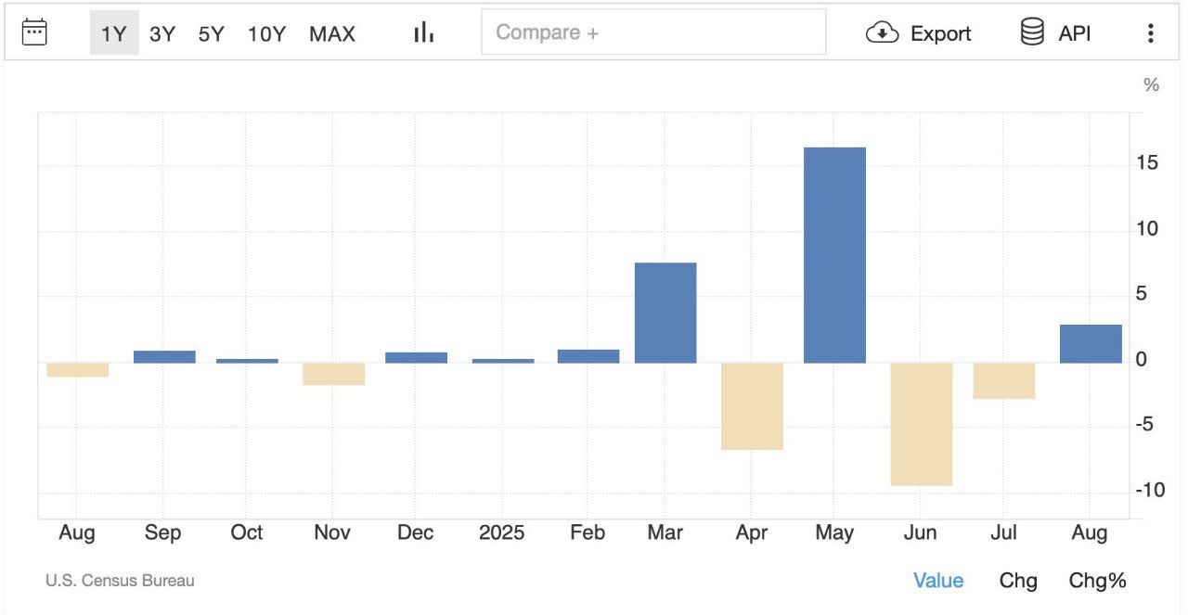Open the three-dot more options menu
The image size is (1188, 615).
coord(1151,33)
